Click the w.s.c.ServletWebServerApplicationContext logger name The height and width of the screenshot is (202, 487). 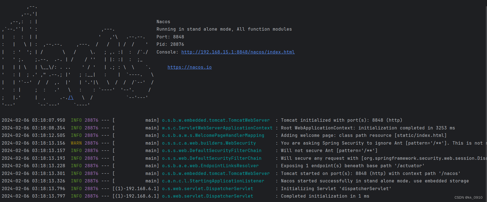217,128
